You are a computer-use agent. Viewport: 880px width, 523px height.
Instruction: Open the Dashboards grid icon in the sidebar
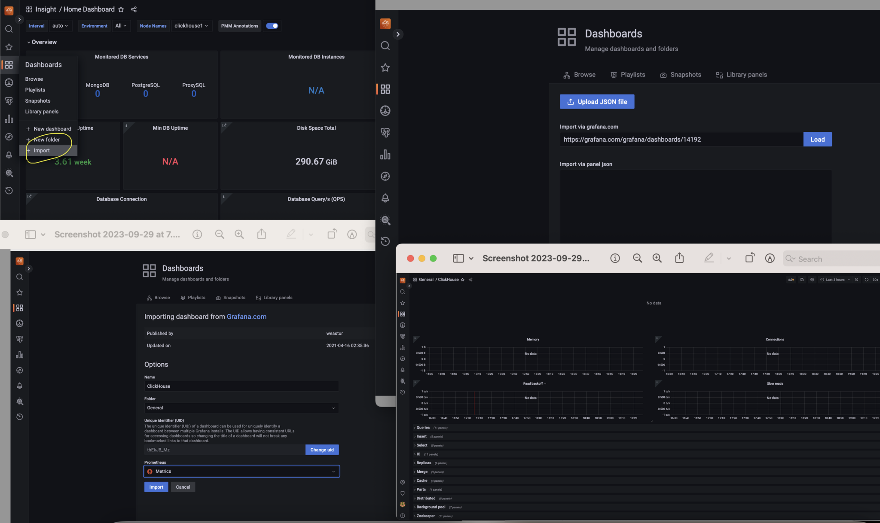click(9, 65)
